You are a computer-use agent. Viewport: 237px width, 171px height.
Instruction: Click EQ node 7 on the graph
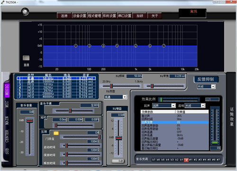[164, 46]
